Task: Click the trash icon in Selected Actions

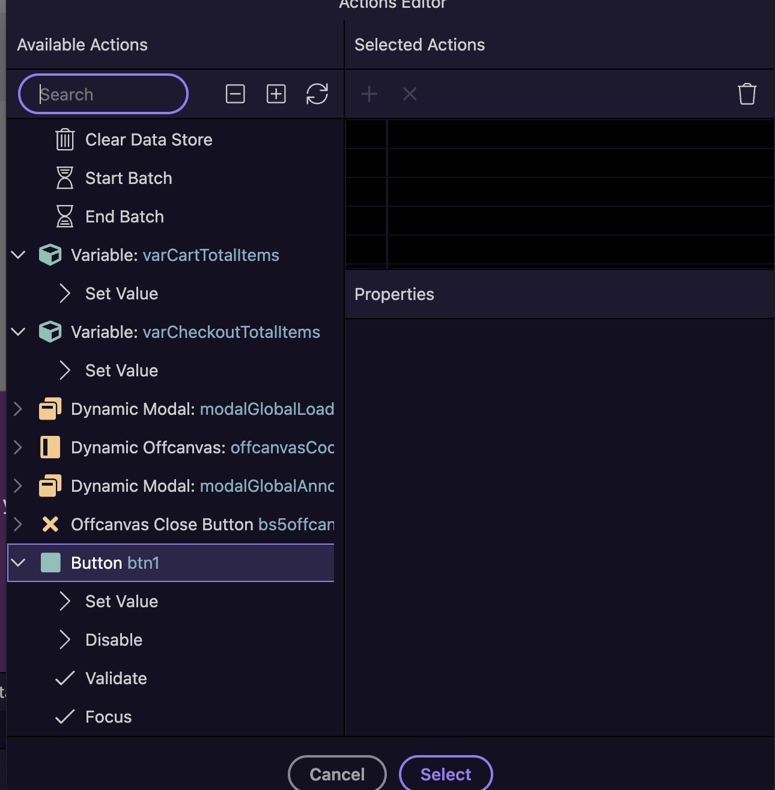Action: pyautogui.click(x=747, y=94)
